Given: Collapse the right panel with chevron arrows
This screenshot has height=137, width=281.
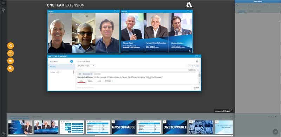Looking at the screenshot, I should coord(237,5).
